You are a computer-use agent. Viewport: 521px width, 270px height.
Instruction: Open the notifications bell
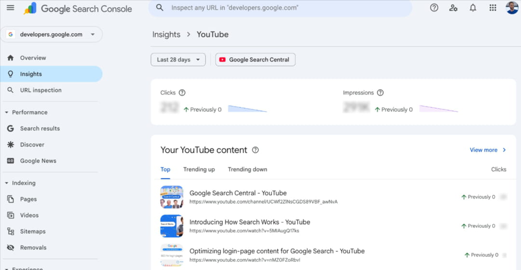pyautogui.click(x=473, y=8)
